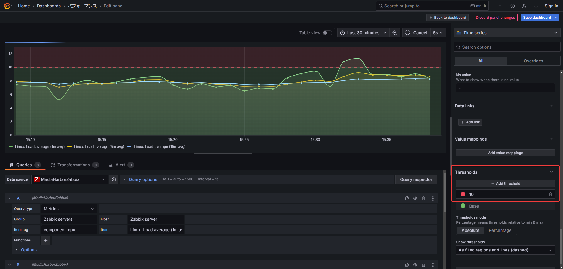Switch to the Transformations tab

point(74,165)
